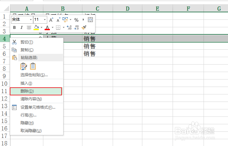Choose 取消隐藏(U) from context menu
228x146 pixels.
point(36,131)
